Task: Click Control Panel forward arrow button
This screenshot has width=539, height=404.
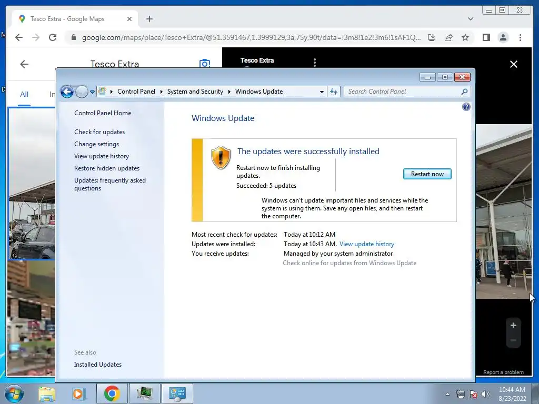Action: click(x=82, y=92)
